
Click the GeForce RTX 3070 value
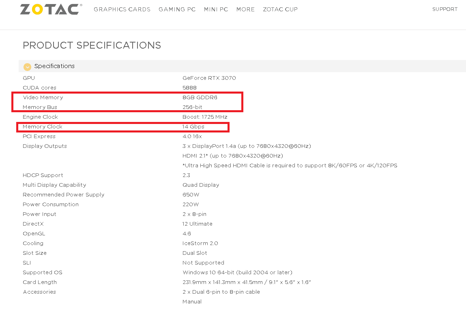point(209,78)
